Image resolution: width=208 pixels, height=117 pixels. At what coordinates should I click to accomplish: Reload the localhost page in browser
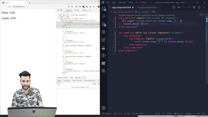(9, 6)
